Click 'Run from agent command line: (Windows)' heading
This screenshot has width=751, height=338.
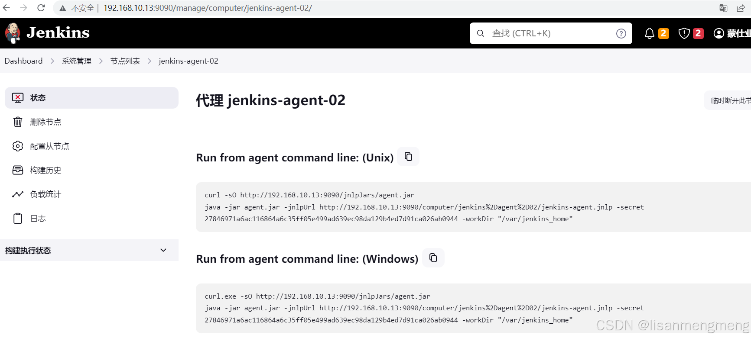(x=307, y=259)
